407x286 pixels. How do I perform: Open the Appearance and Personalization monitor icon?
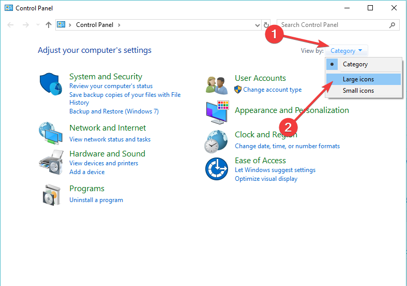pyautogui.click(x=217, y=112)
